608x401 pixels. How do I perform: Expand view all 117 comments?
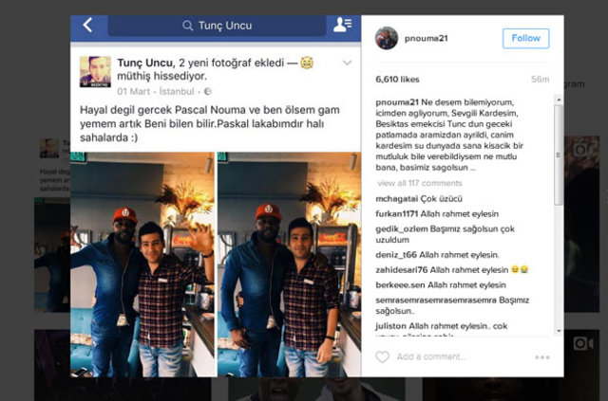(x=420, y=183)
